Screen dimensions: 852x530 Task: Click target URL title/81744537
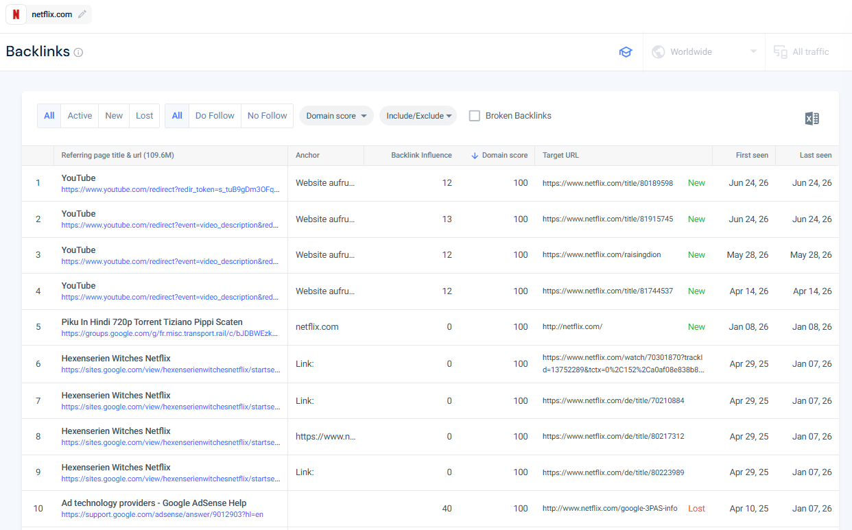point(608,291)
